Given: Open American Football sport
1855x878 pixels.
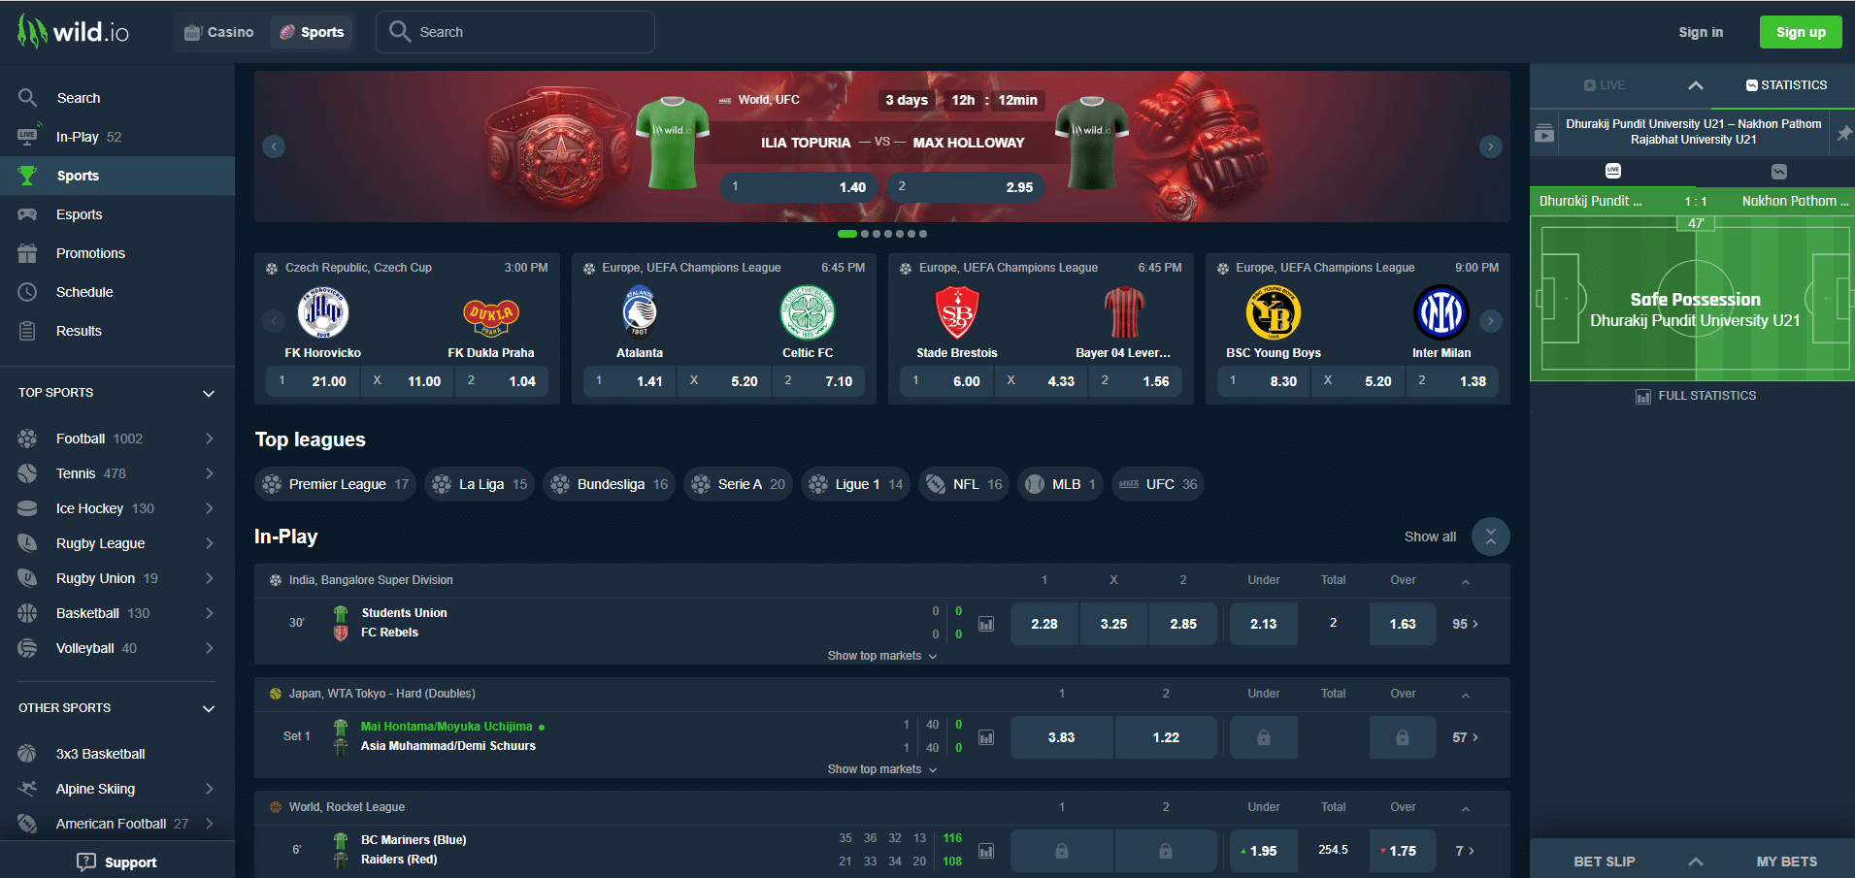Looking at the screenshot, I should (117, 824).
